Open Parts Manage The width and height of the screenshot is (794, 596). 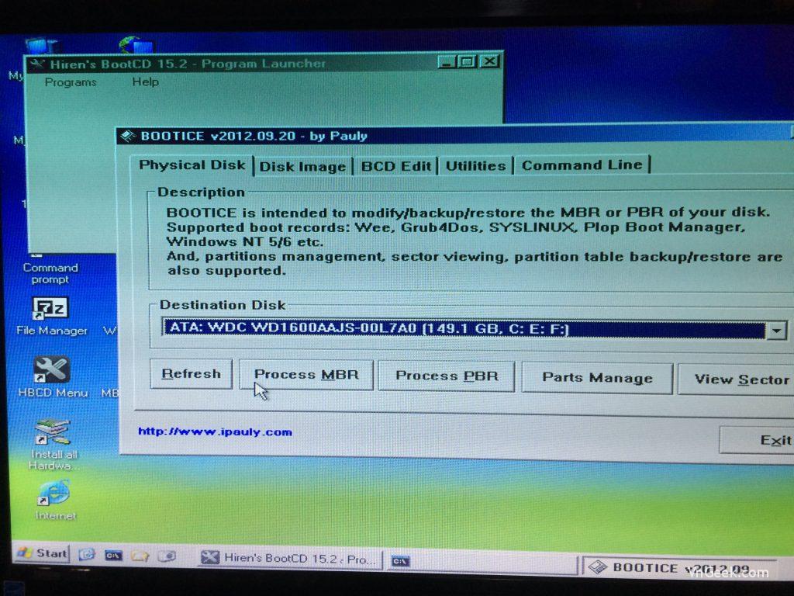click(597, 378)
